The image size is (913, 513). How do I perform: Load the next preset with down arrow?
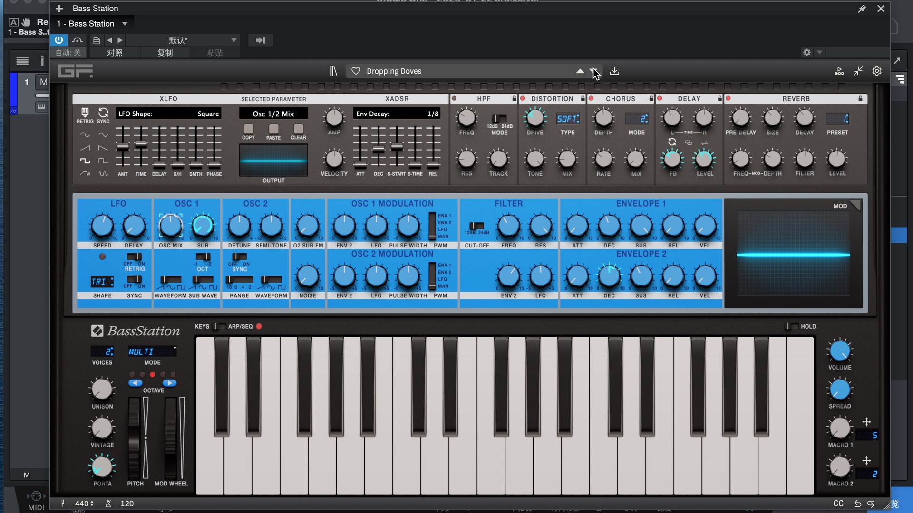coord(594,71)
